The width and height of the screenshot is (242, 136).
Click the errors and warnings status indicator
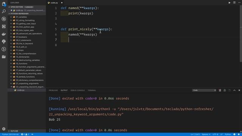click(x=25, y=134)
